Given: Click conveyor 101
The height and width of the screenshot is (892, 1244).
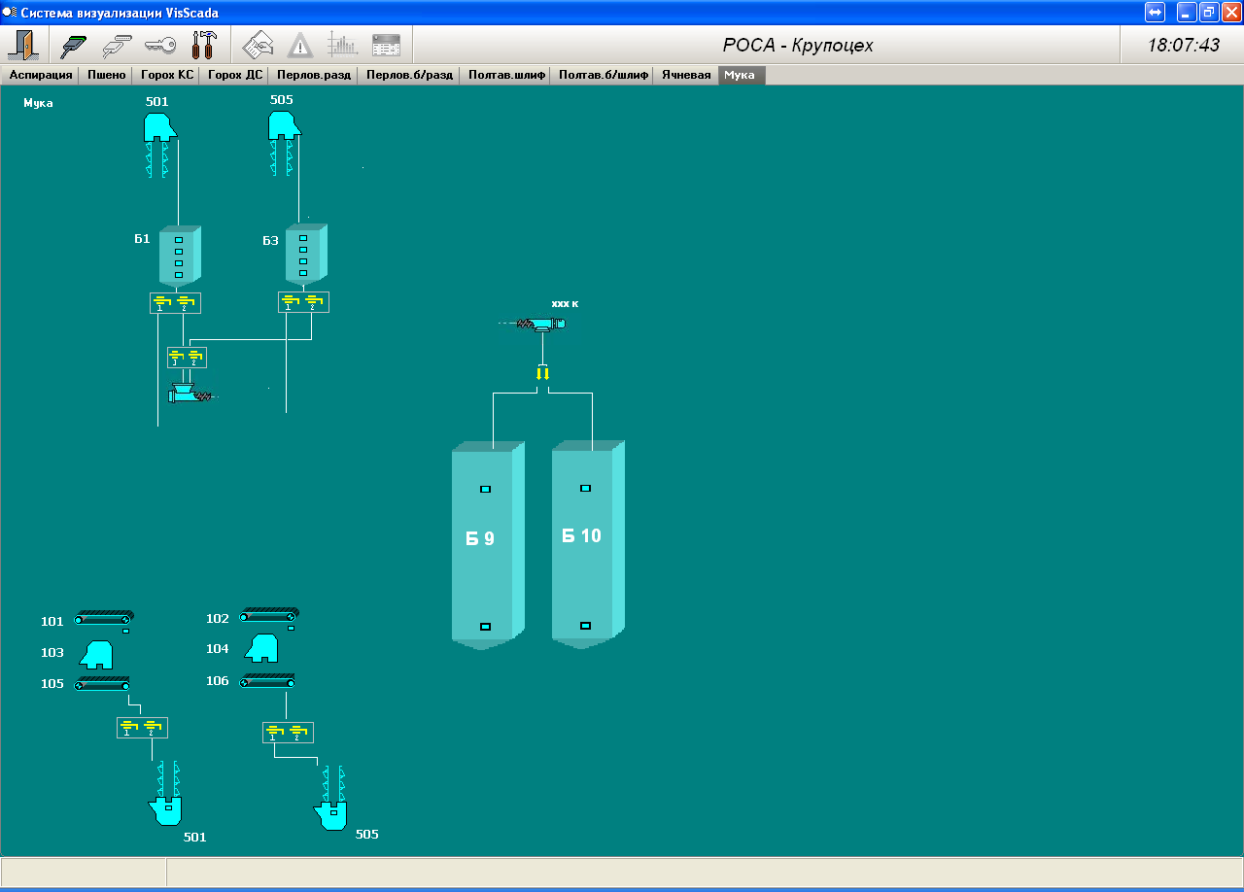Looking at the screenshot, I should [x=104, y=618].
